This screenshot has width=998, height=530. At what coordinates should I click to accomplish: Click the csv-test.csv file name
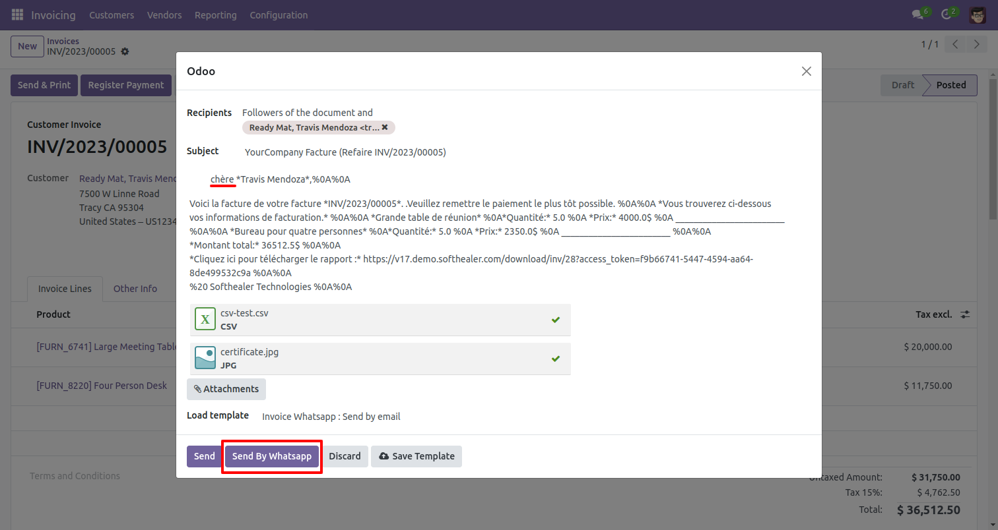point(244,313)
